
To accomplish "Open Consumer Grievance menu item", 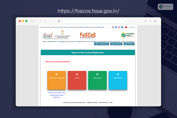I will [114, 42].
